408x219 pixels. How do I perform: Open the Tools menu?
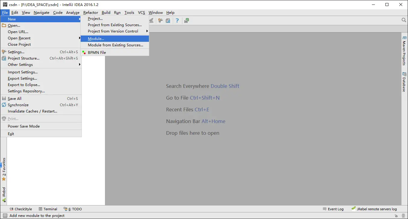coord(129,13)
